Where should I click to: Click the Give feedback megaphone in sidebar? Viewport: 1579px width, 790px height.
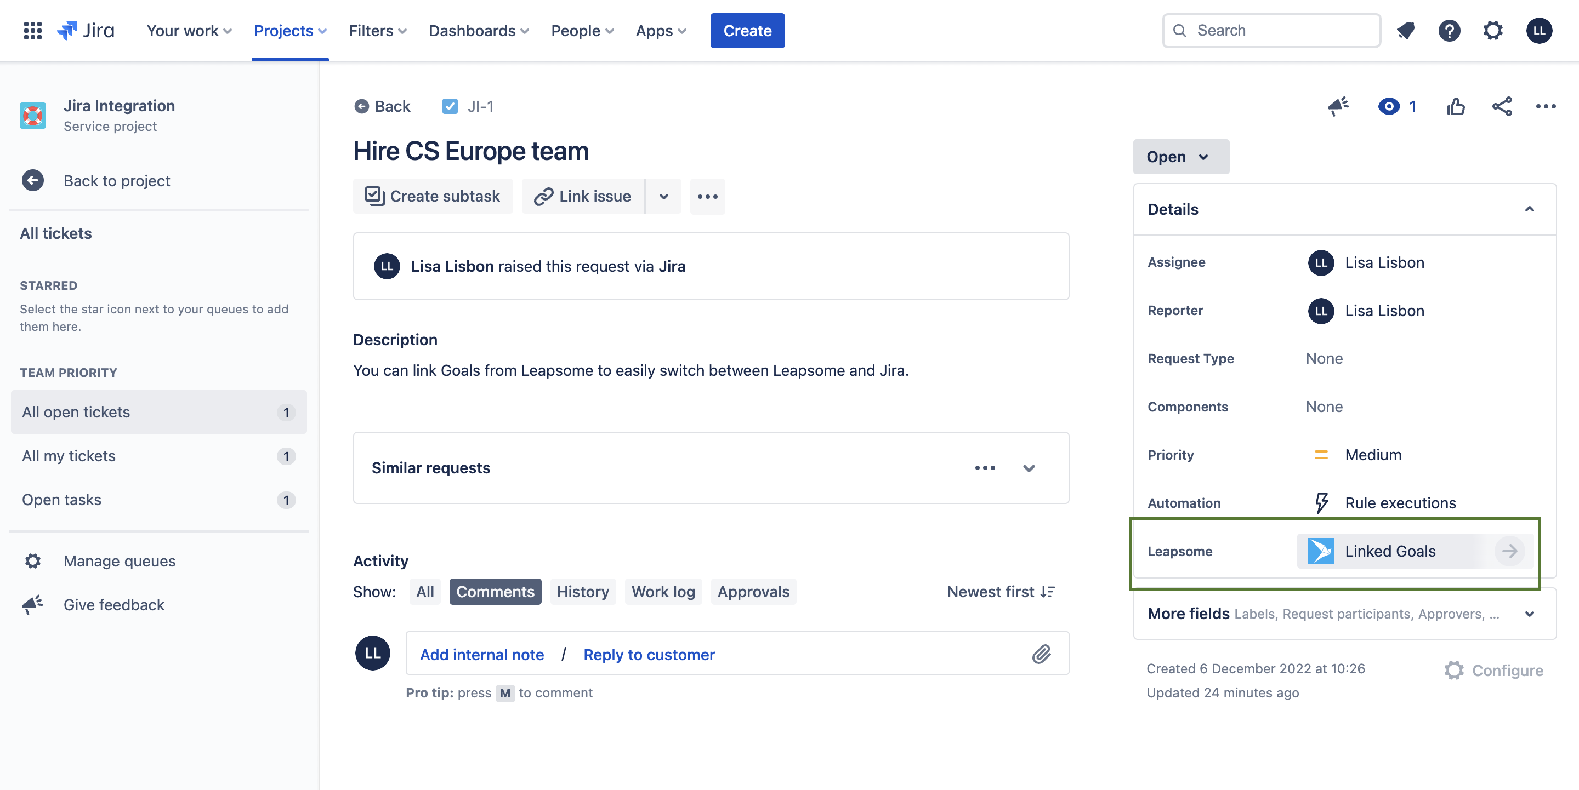pyautogui.click(x=32, y=604)
